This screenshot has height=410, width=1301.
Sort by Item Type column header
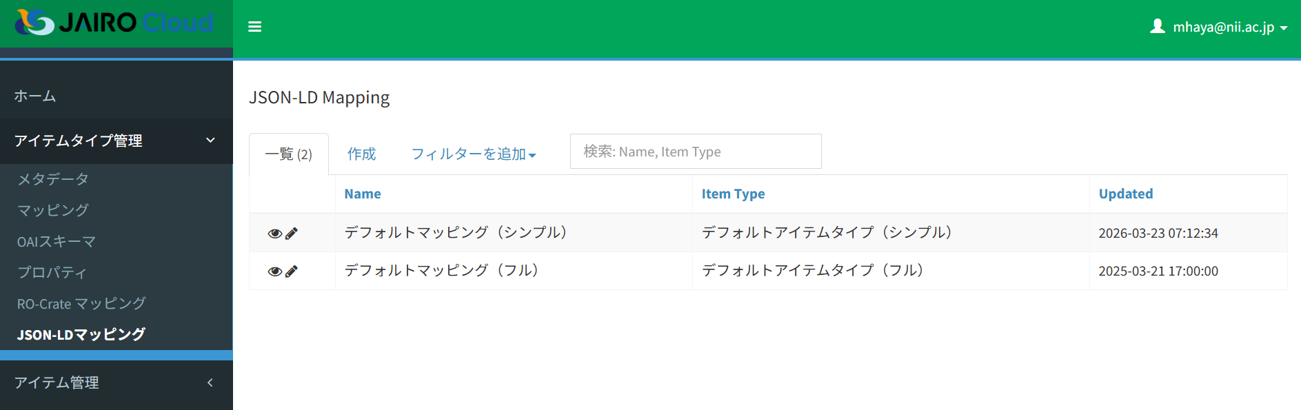[x=733, y=194]
